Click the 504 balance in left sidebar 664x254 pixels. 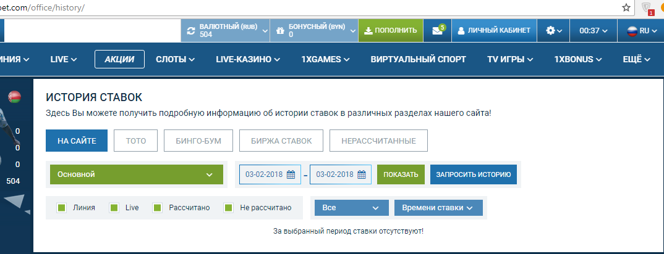pyautogui.click(x=13, y=181)
